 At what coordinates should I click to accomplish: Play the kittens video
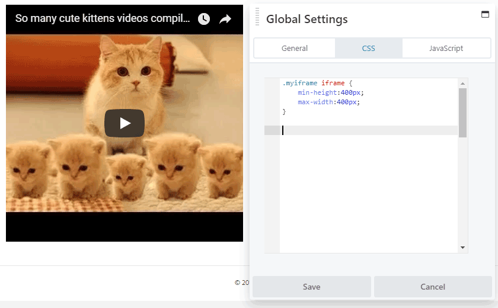[x=124, y=123]
